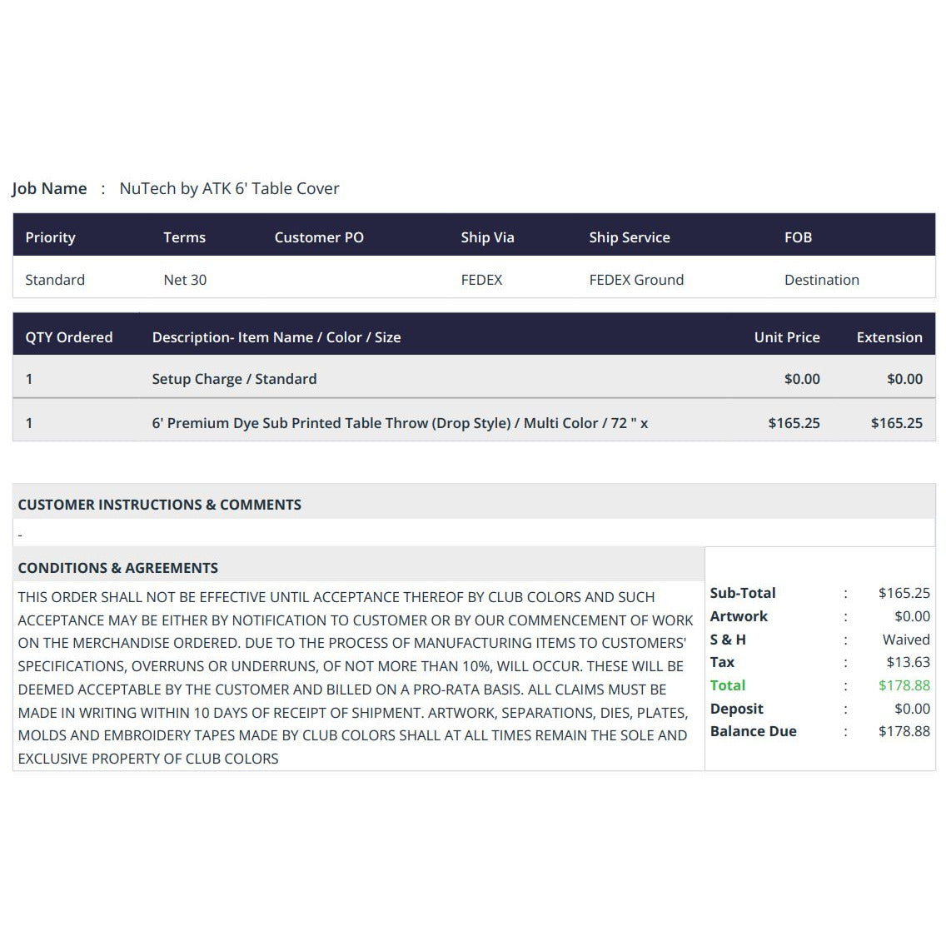Click the Ship Via column header
This screenshot has width=946, height=946.
click(487, 237)
